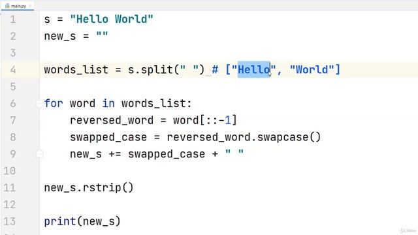Click the empty string literal on line 2

coord(102,35)
